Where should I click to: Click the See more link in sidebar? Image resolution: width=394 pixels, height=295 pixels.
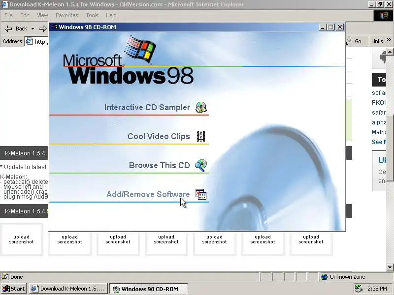[x=379, y=142]
